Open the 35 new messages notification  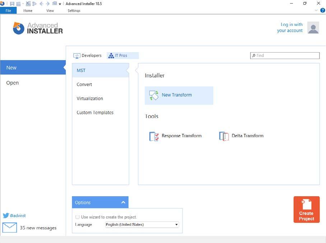[38, 228]
